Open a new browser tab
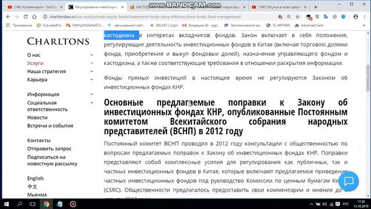371x209 pixels. coord(315,7)
